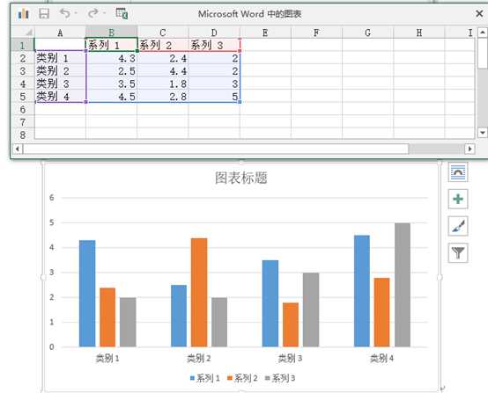Click the vertical axis value 6
The width and height of the screenshot is (488, 393).
coord(52,198)
